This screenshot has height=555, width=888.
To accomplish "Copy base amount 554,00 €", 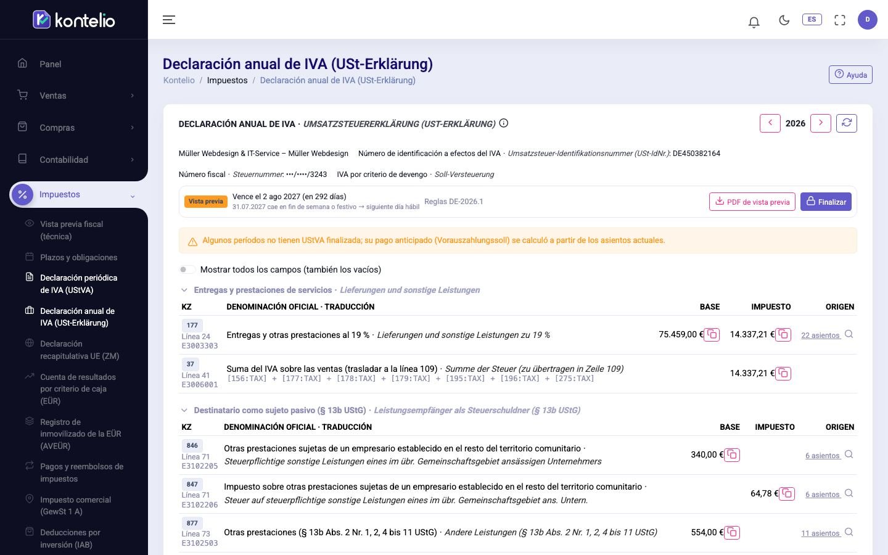I will 732,533.
